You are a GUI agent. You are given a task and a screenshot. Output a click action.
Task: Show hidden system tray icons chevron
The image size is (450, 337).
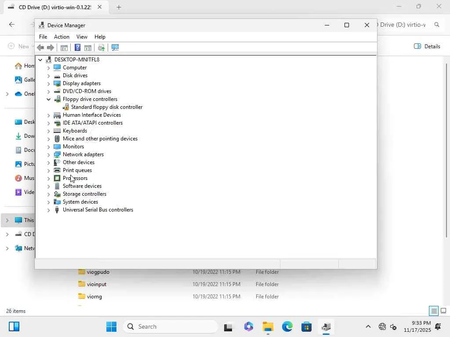click(x=368, y=326)
